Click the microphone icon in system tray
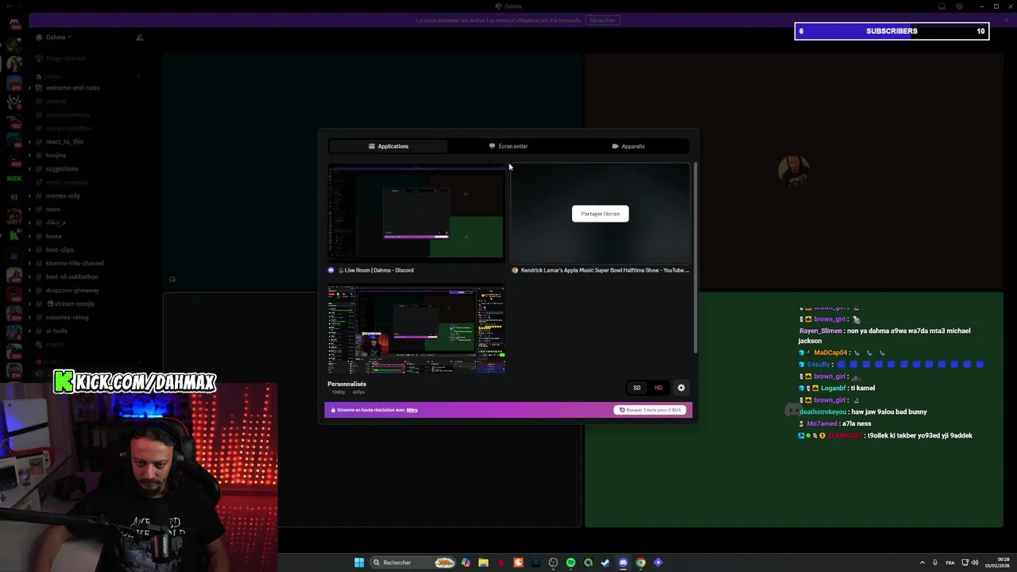This screenshot has width=1017, height=572. (935, 562)
